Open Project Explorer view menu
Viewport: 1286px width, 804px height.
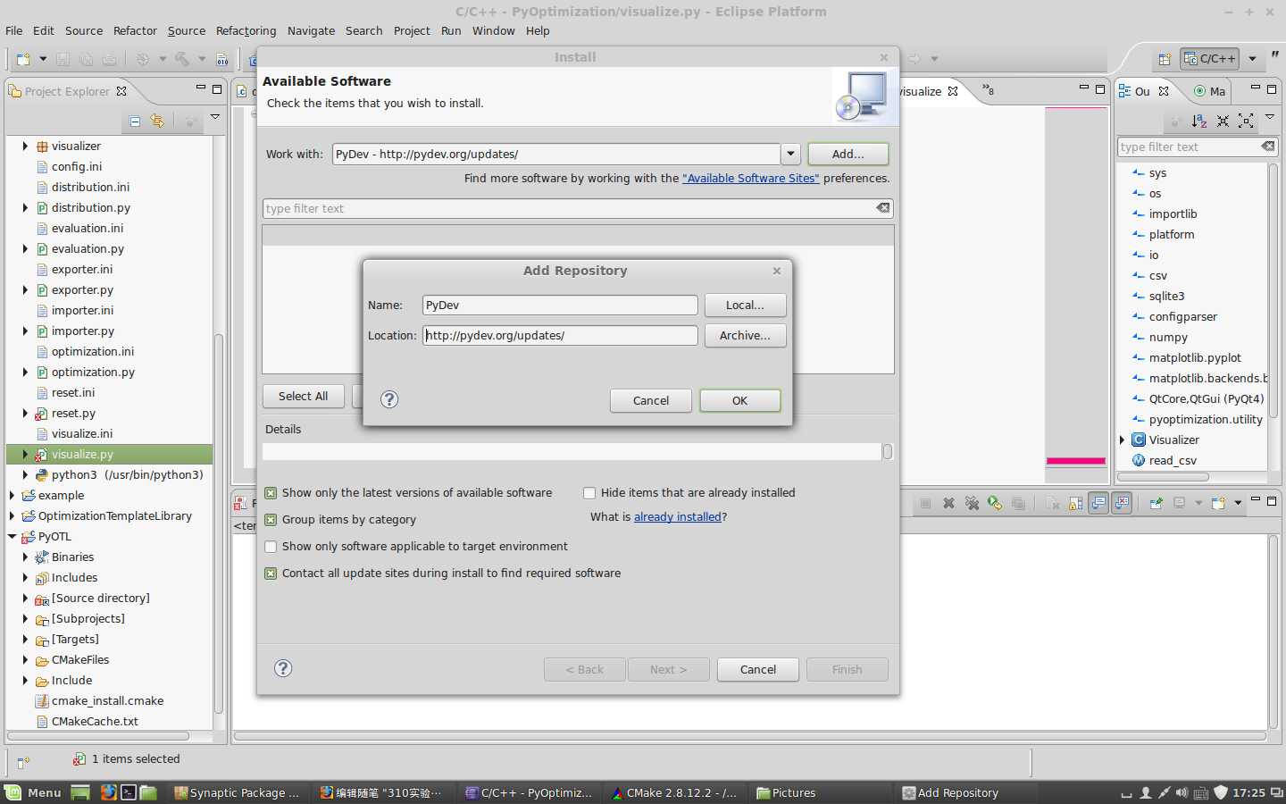215,117
